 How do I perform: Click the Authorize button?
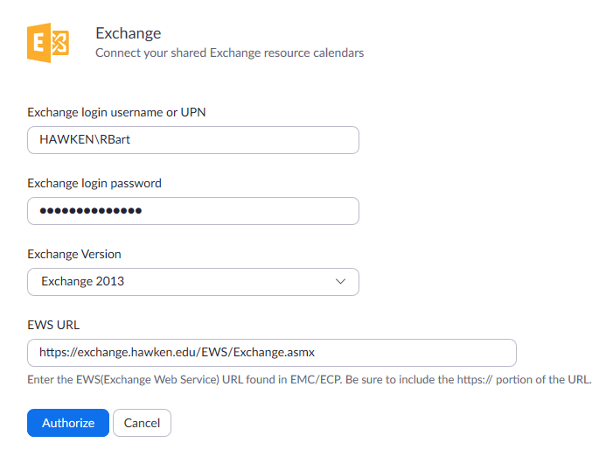pos(68,423)
